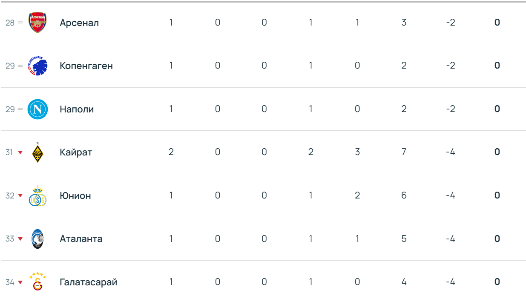The width and height of the screenshot is (526, 296).
Task: Open the Галатасарай team page
Action: point(88,282)
